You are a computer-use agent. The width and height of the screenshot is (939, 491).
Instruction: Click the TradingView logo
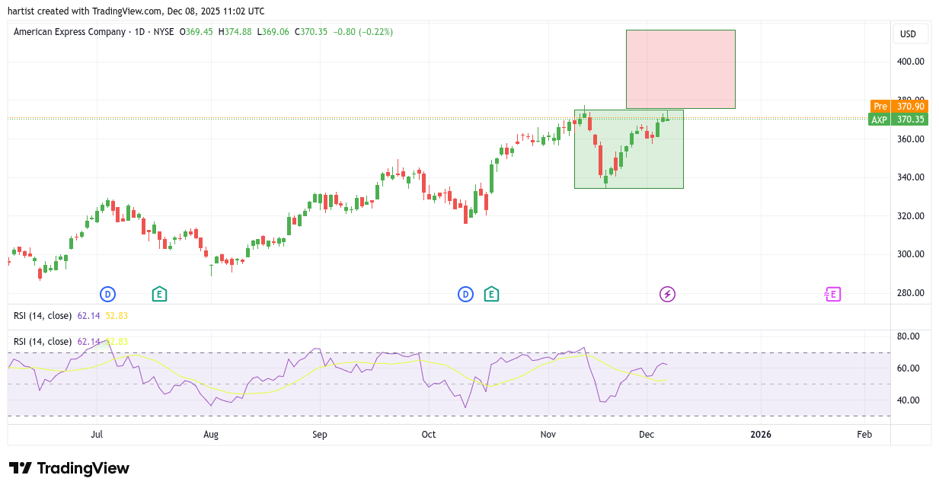[x=69, y=468]
